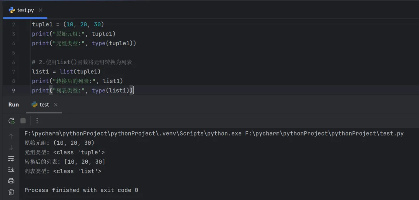Clear all console output with trash icon
419x200 pixels.
[11, 192]
